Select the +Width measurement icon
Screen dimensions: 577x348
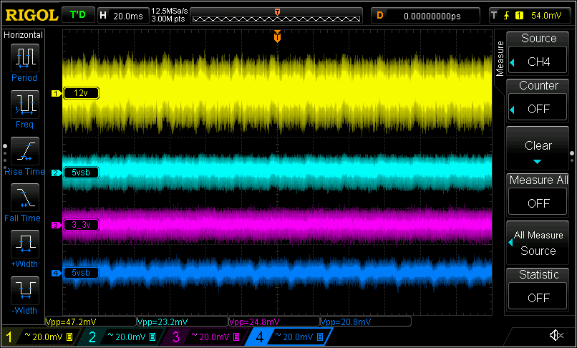coord(24,244)
